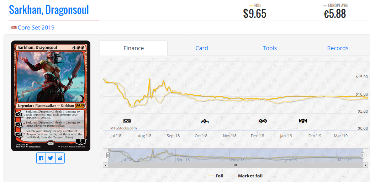Click the Sarkhan, Dragonsoul card image
The width and height of the screenshot is (370, 182).
51,96
